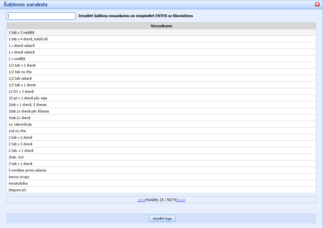Select the '1/2 tab vakarā' template

coord(20,78)
